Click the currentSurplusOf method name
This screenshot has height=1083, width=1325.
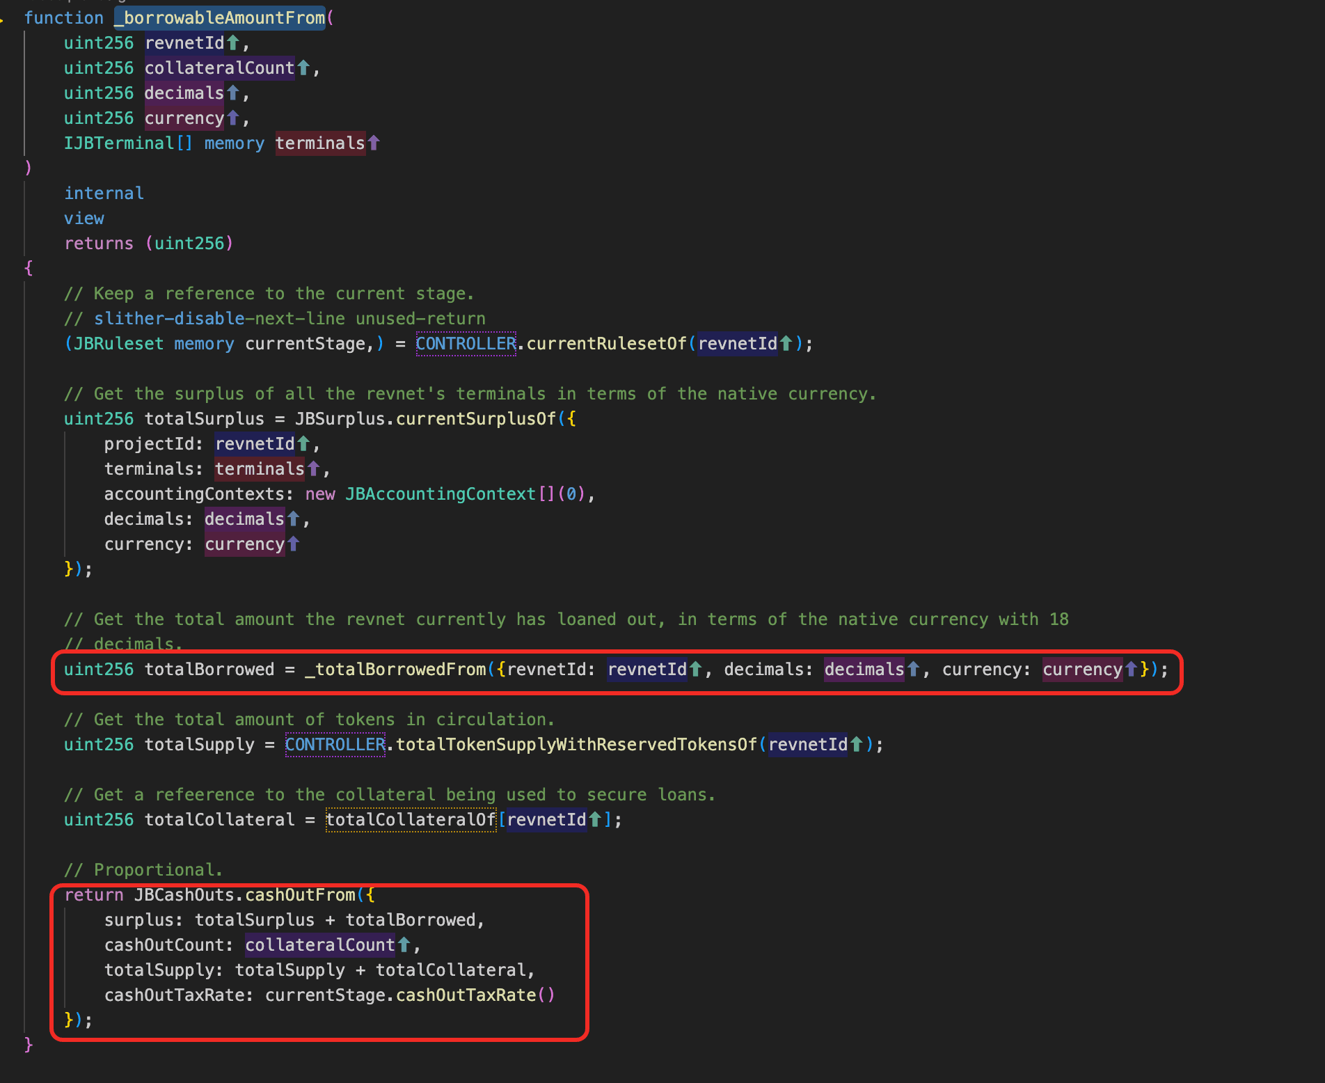[x=476, y=419]
